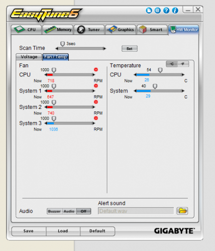Screen dimensions: 215x251
Task: Switch temperature unit to °C
Action: point(172,64)
